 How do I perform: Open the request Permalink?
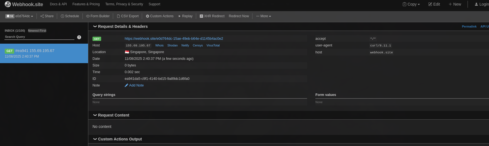469,26
